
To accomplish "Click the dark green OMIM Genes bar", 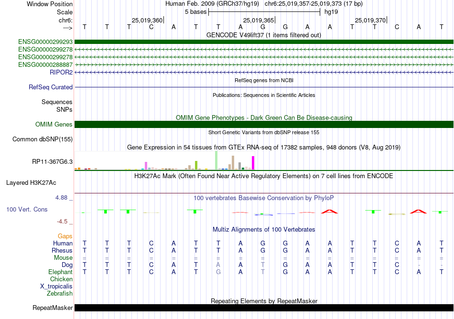I will pos(264,124).
